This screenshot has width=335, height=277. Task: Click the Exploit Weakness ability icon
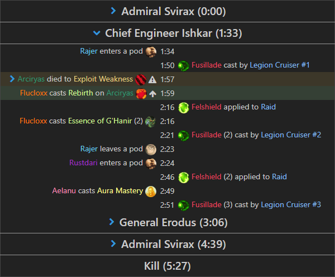point(141,79)
